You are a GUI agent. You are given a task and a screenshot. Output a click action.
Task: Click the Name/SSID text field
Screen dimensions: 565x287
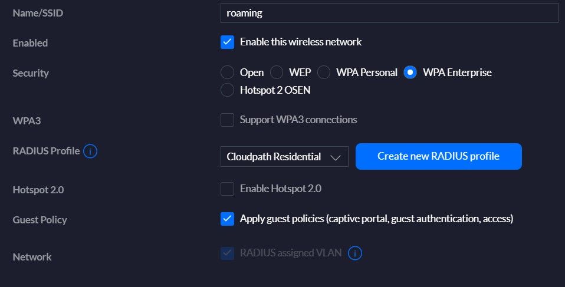[x=389, y=13]
